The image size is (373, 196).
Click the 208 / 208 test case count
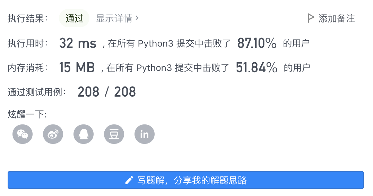coord(107,92)
